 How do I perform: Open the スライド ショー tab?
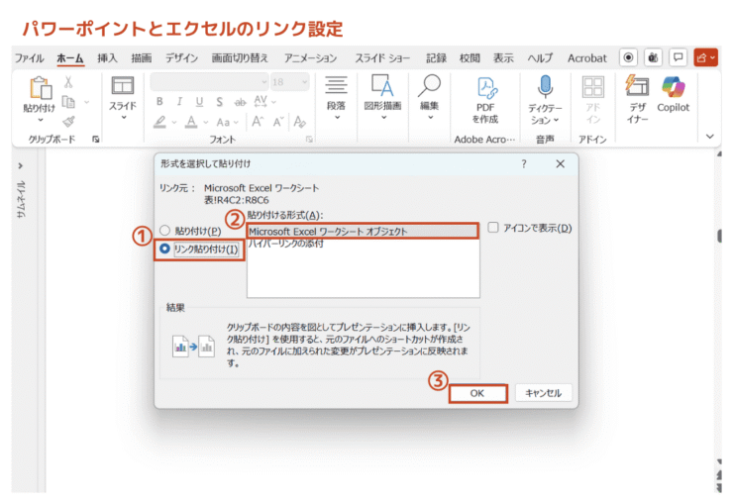382,58
